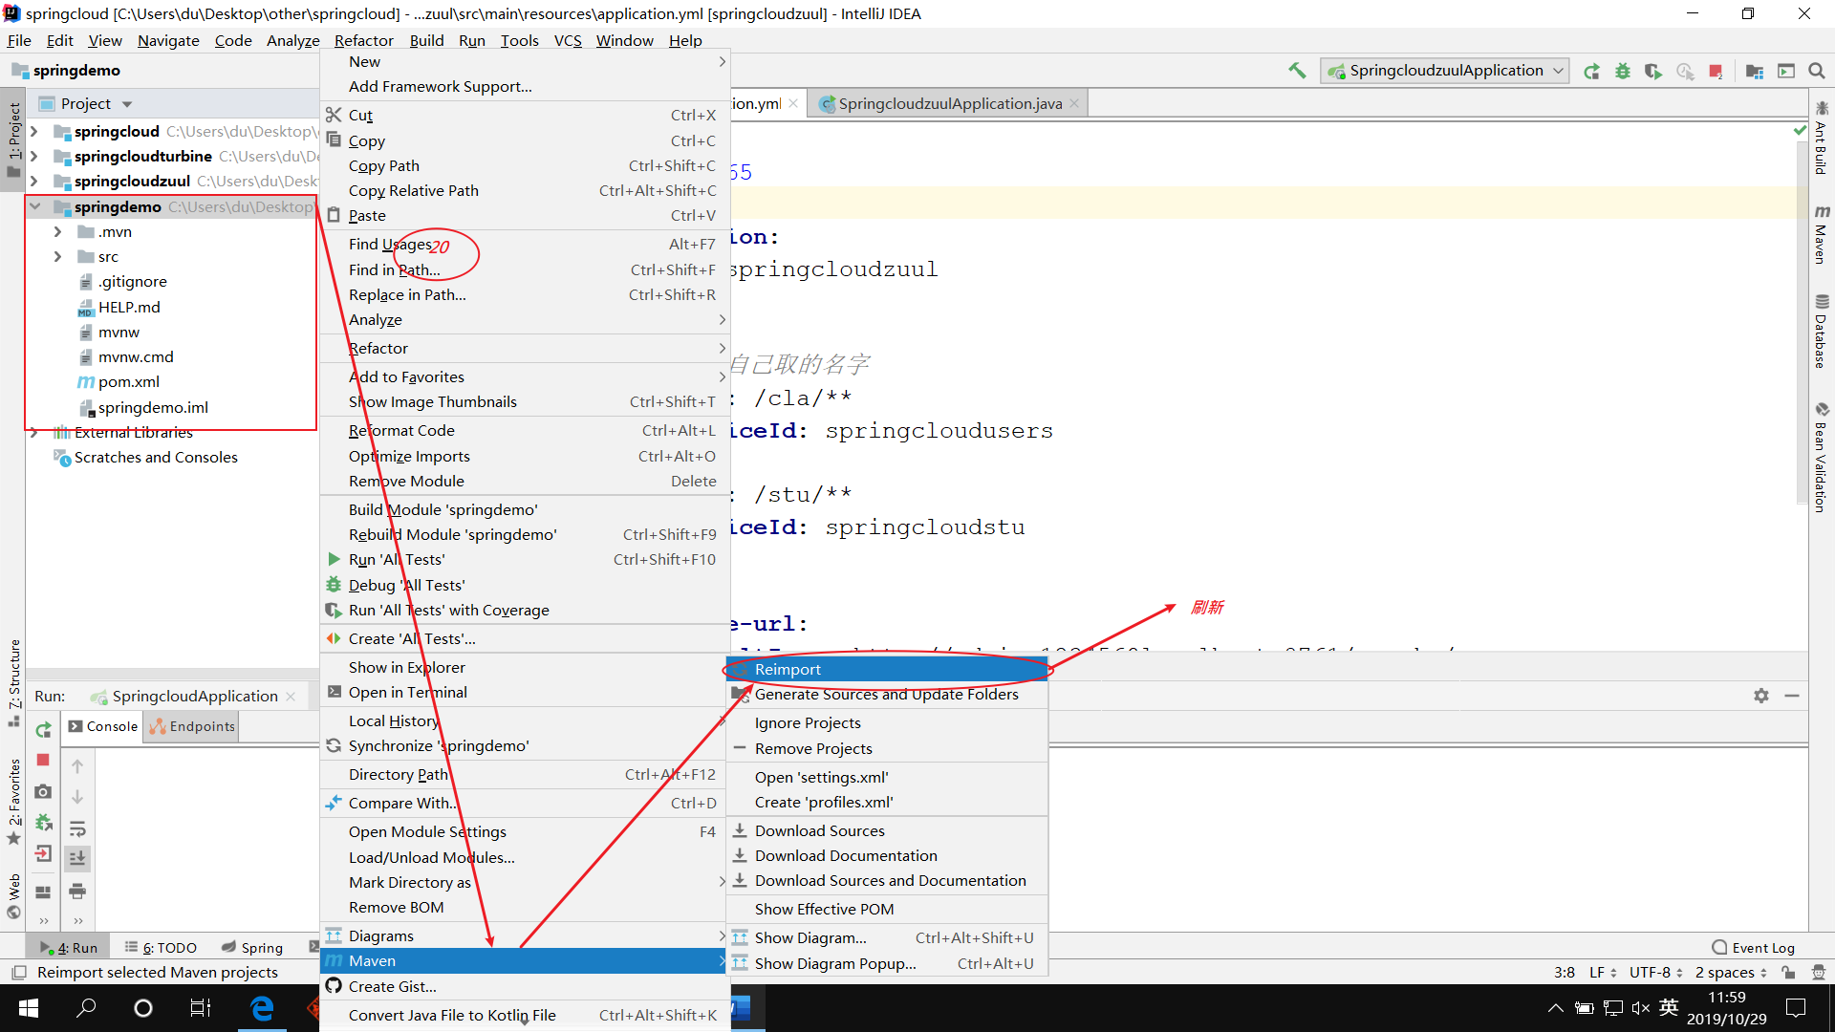Image resolution: width=1835 pixels, height=1032 pixels.
Task: Open Microsoft Edge from the taskbar
Action: click(x=261, y=1008)
